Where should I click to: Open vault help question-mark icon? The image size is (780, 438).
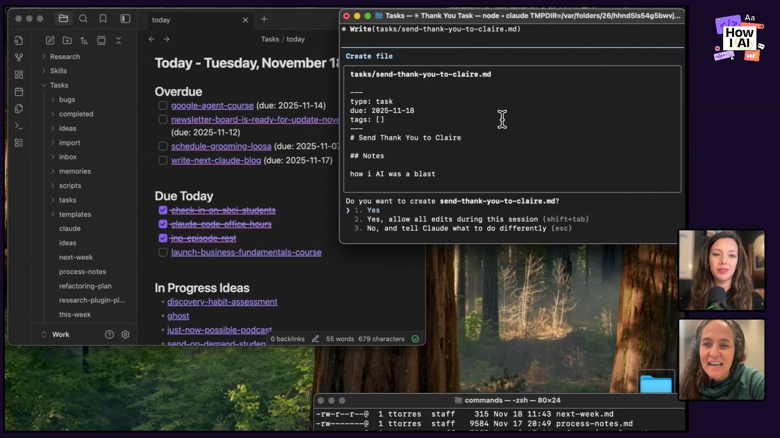[109, 335]
